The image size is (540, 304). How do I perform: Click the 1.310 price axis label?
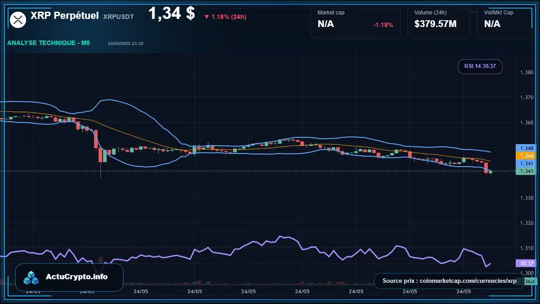[x=526, y=248]
